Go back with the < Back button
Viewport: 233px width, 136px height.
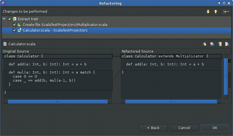pyautogui.click(x=153, y=128)
